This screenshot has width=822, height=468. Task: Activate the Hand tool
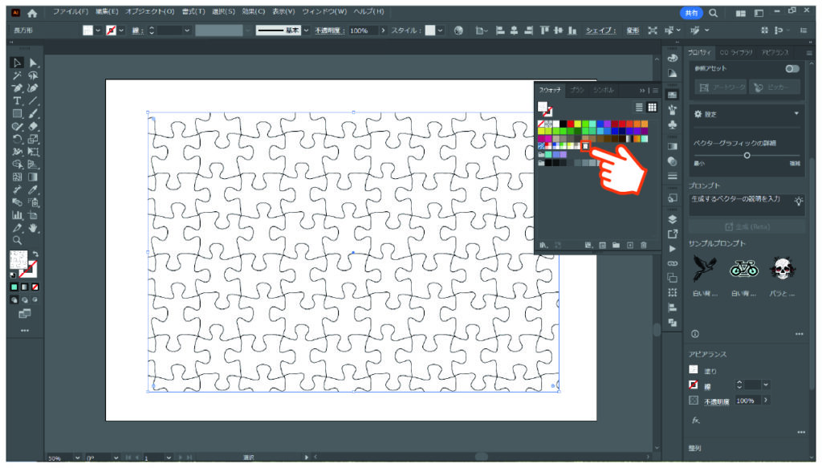(x=33, y=228)
